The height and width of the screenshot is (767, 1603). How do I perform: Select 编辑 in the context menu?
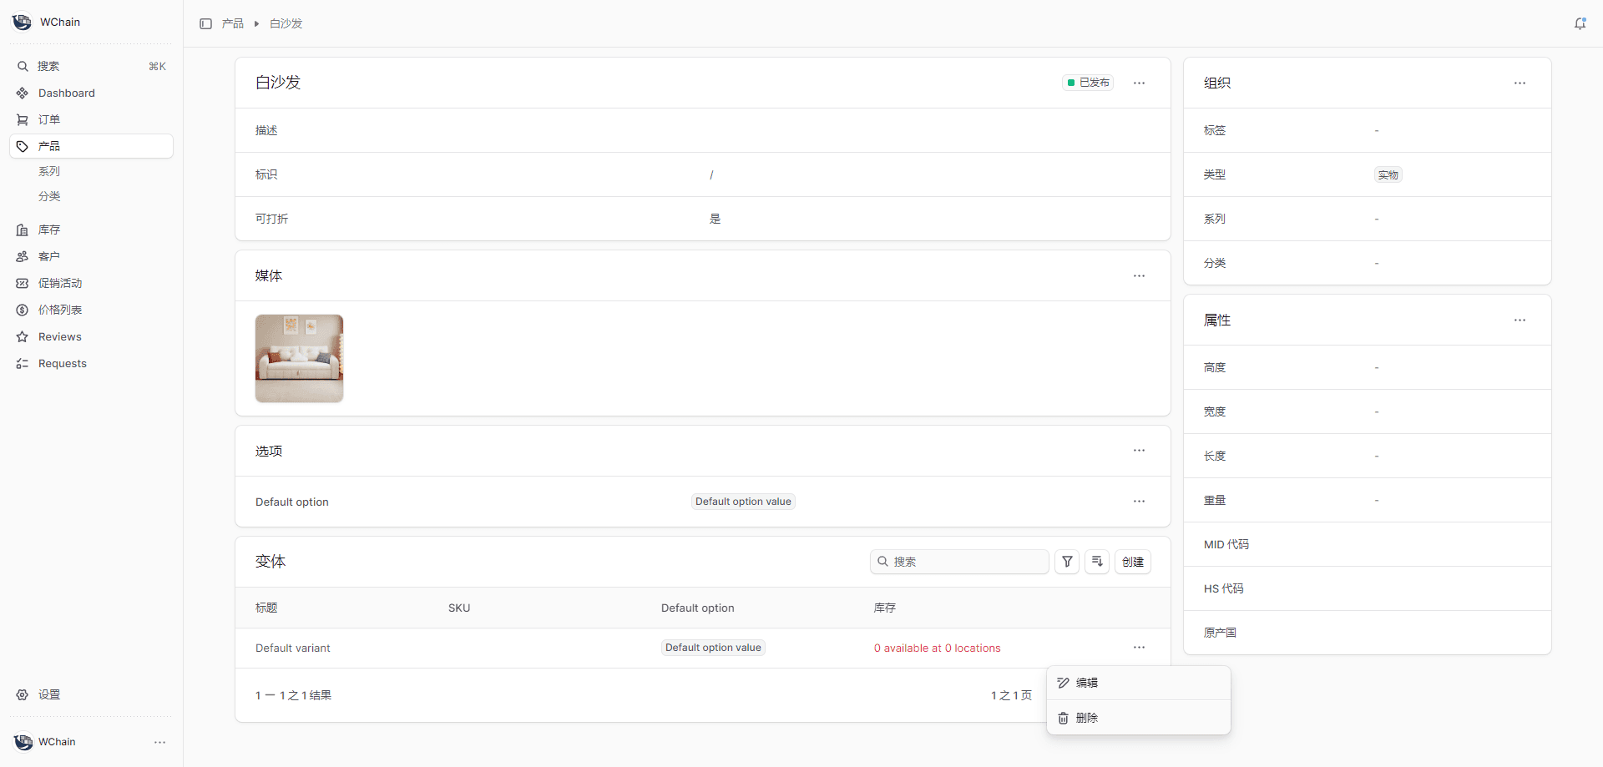(x=1087, y=683)
